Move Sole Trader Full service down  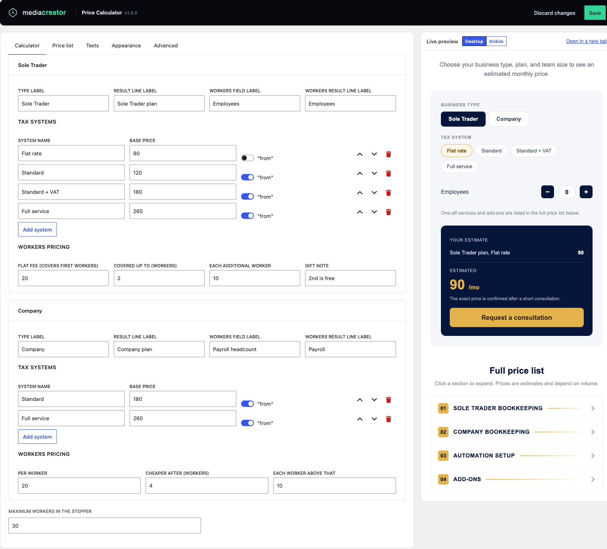pyautogui.click(x=374, y=212)
